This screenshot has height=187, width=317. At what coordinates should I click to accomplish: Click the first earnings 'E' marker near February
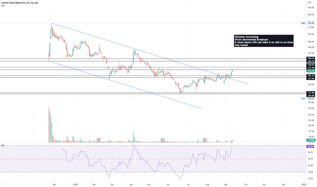(x=98, y=140)
